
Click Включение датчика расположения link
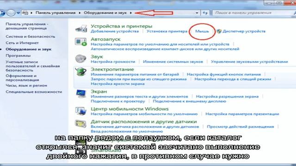click(145, 127)
